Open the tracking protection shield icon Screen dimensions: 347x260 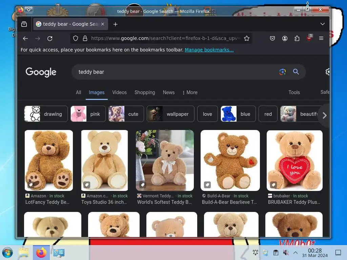tap(76, 39)
